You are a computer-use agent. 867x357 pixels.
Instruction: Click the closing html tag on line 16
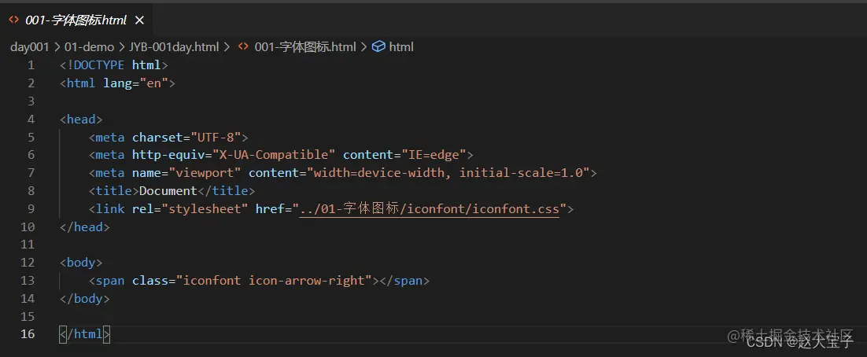pyautogui.click(x=85, y=334)
